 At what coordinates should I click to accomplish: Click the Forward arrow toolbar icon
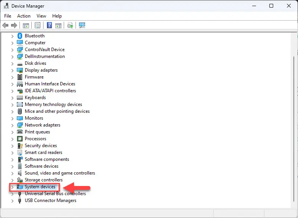(14, 25)
